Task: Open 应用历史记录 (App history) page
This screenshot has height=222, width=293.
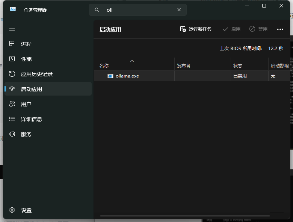Action: [36, 74]
